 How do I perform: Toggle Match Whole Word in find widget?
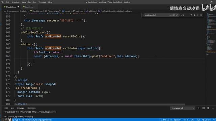point(173,15)
